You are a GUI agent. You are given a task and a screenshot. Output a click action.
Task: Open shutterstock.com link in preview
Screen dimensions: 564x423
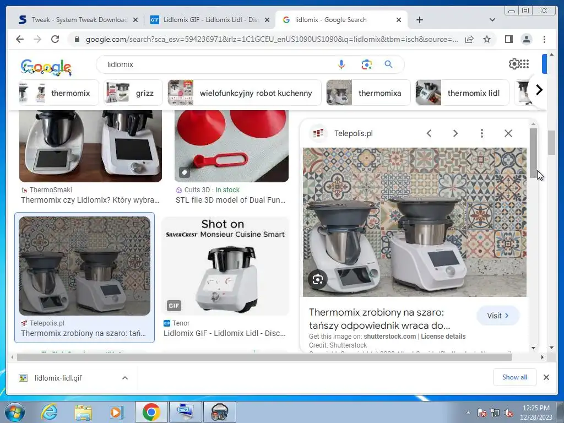coord(389,337)
